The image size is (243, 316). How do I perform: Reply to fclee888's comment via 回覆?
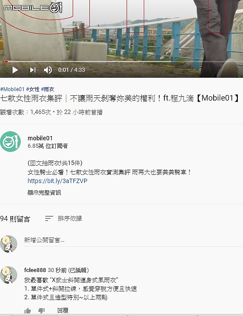pos(63,310)
